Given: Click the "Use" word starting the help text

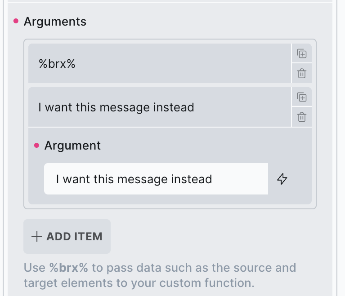Looking at the screenshot, I should pos(34,268).
